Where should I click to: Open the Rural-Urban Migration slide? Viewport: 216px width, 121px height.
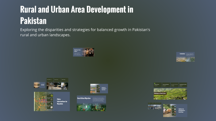tap(91, 103)
